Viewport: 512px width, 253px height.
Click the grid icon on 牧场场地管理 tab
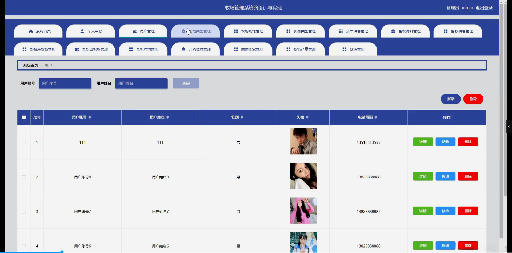[236, 31]
